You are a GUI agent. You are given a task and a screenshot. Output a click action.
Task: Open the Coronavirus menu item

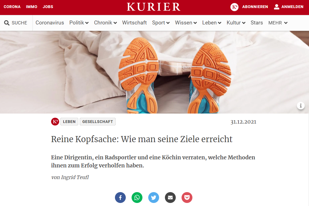tap(50, 23)
